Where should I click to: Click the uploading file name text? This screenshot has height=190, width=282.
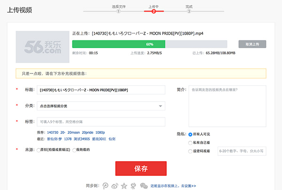tap(148, 34)
